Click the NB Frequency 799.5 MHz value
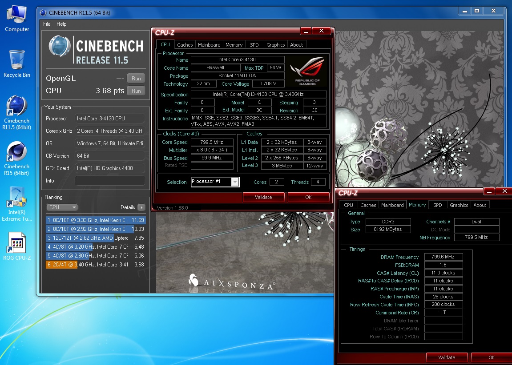This screenshot has width=512, height=365. click(x=476, y=237)
